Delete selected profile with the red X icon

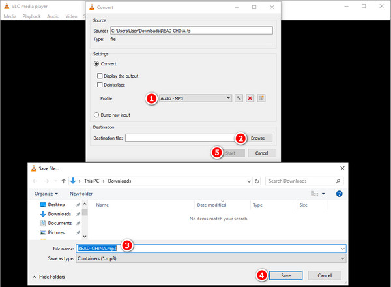250,98
